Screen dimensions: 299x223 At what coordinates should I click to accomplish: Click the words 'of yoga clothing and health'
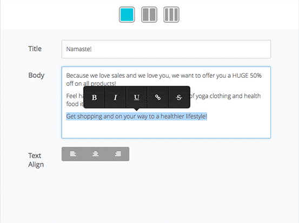point(225,96)
